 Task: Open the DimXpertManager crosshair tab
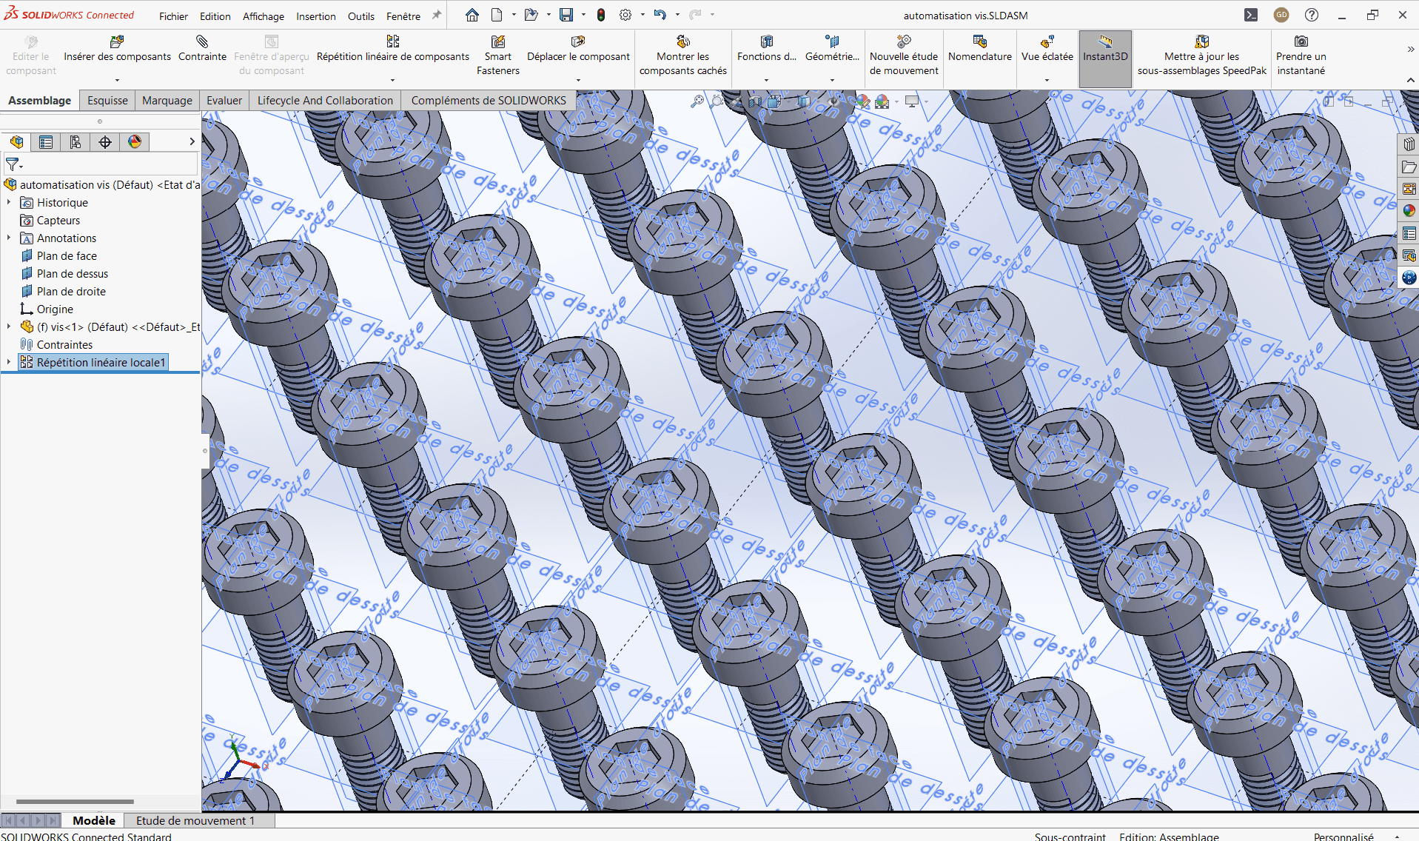coord(105,142)
